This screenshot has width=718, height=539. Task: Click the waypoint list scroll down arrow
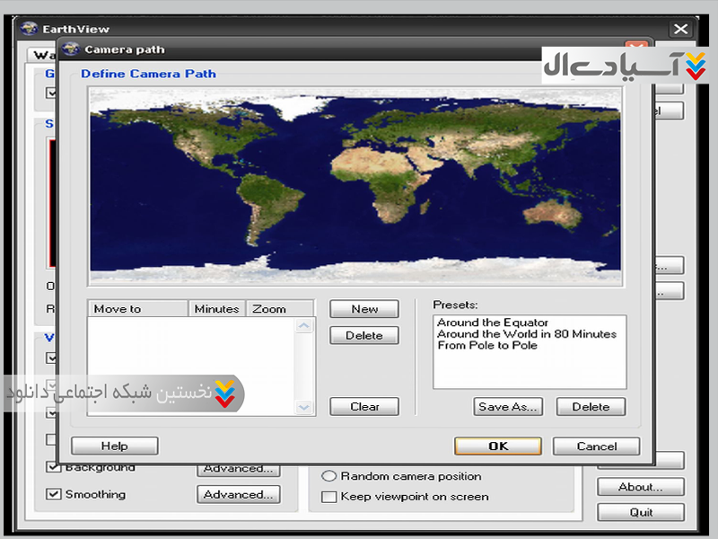point(305,407)
